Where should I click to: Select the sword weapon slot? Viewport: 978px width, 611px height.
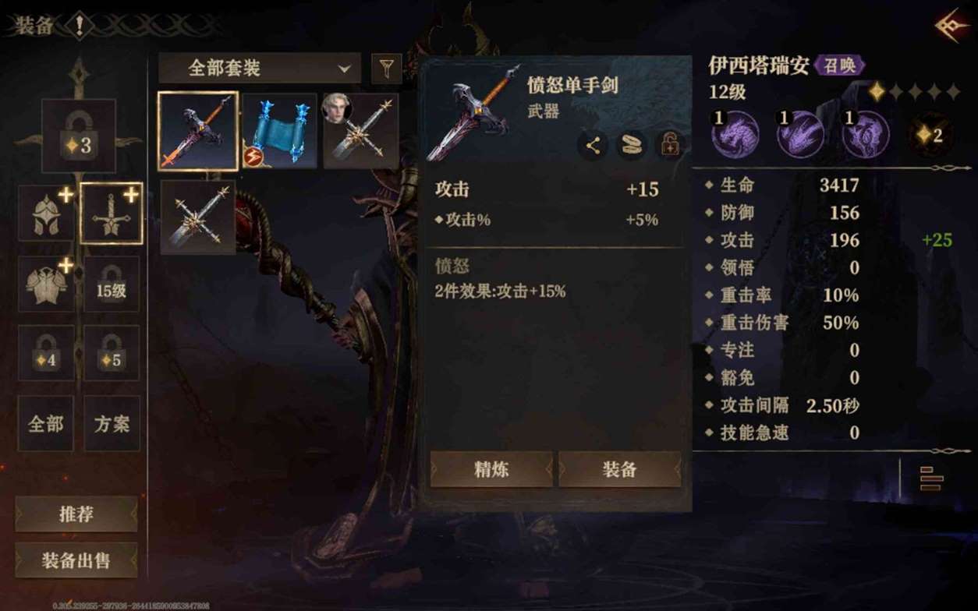point(112,214)
